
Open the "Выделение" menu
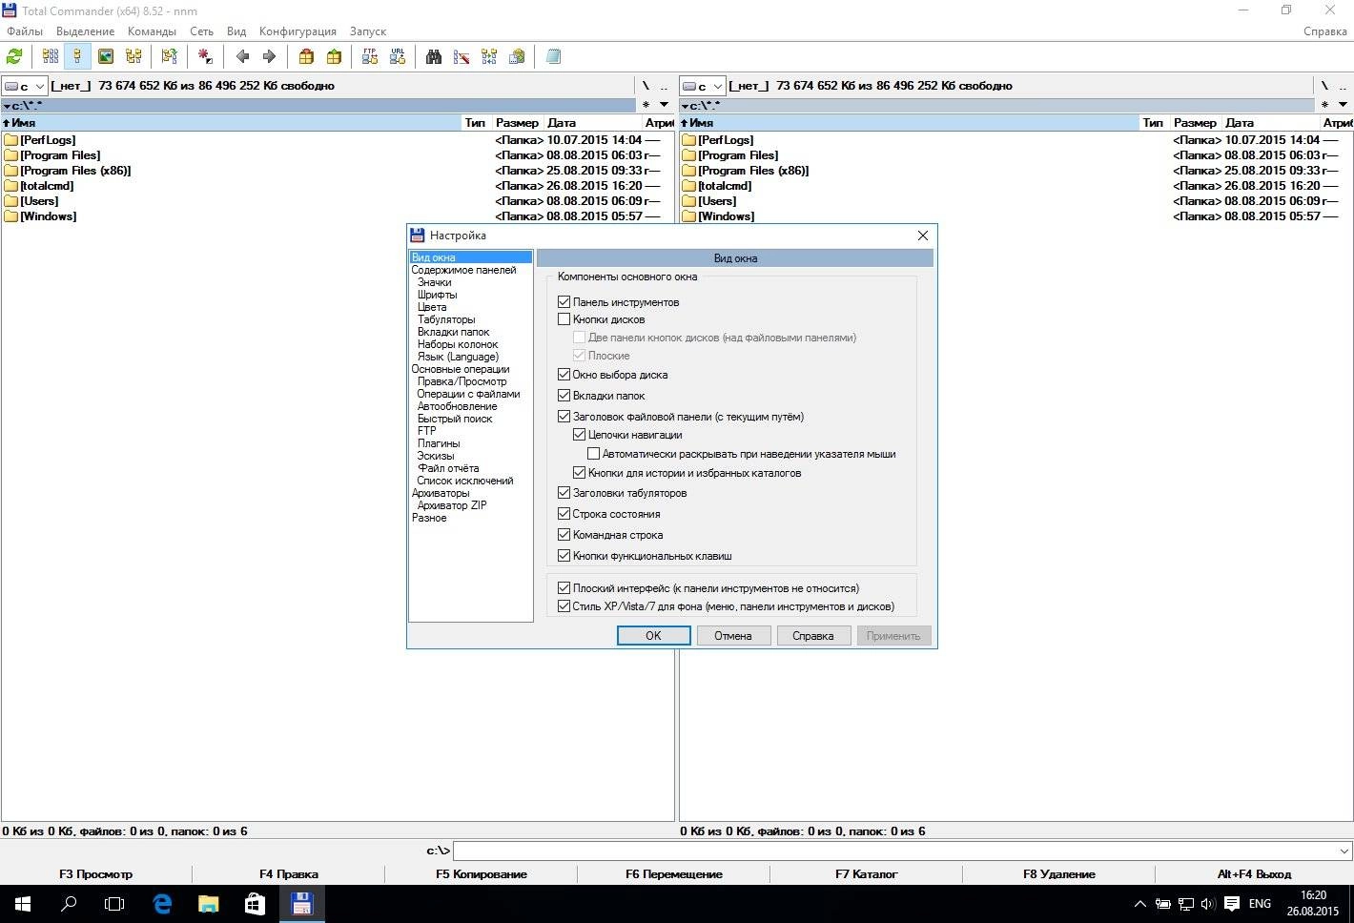coord(85,31)
